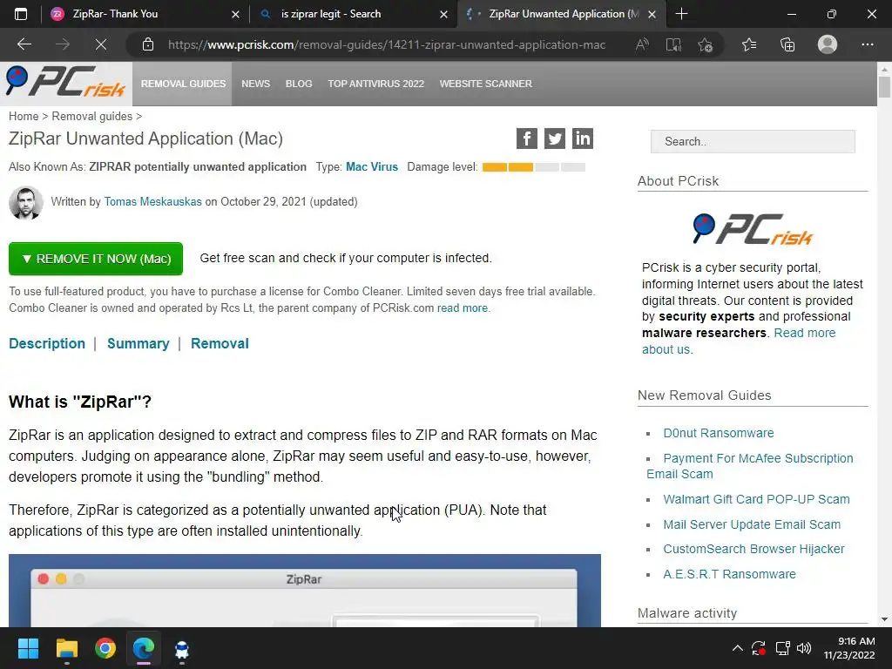Open Google Chrome from taskbar
Screen dimensions: 892x669
pyautogui.click(x=105, y=648)
